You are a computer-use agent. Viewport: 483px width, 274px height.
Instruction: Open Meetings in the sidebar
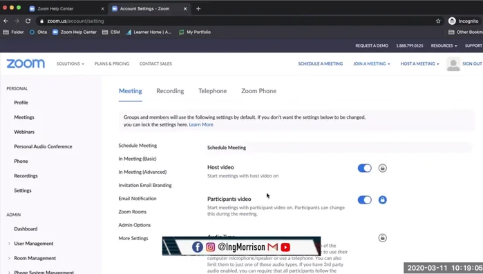coord(24,117)
